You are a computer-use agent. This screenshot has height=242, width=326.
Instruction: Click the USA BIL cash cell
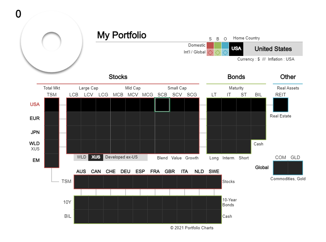coord(259,105)
